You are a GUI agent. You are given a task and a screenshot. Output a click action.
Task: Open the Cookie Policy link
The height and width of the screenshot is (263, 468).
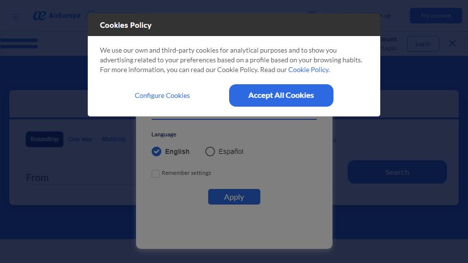click(308, 70)
